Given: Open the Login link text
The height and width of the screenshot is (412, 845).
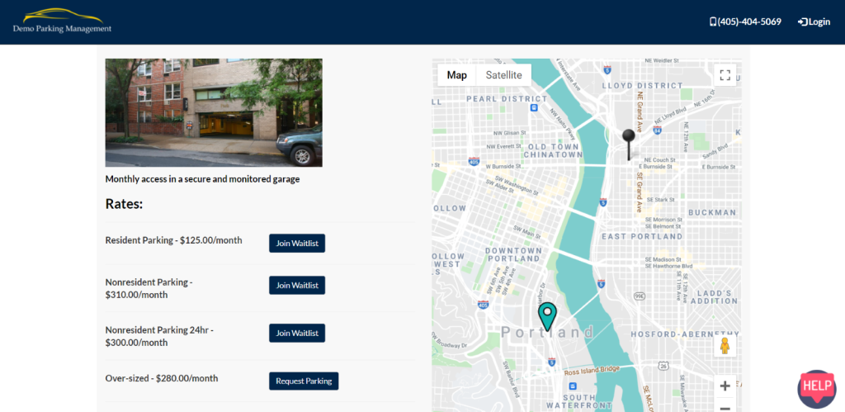Looking at the screenshot, I should pyautogui.click(x=819, y=21).
